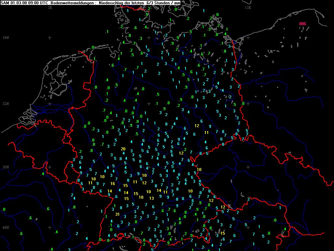Click the yellow 20 precipitation value
The height and width of the screenshot is (251, 334).
point(123,149)
